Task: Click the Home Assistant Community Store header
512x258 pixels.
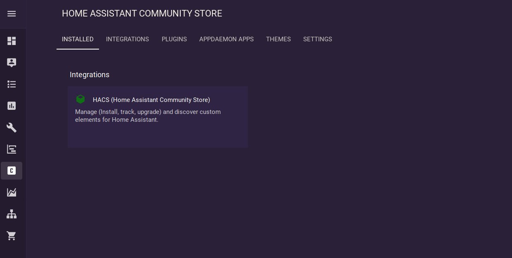Action: pos(142,14)
